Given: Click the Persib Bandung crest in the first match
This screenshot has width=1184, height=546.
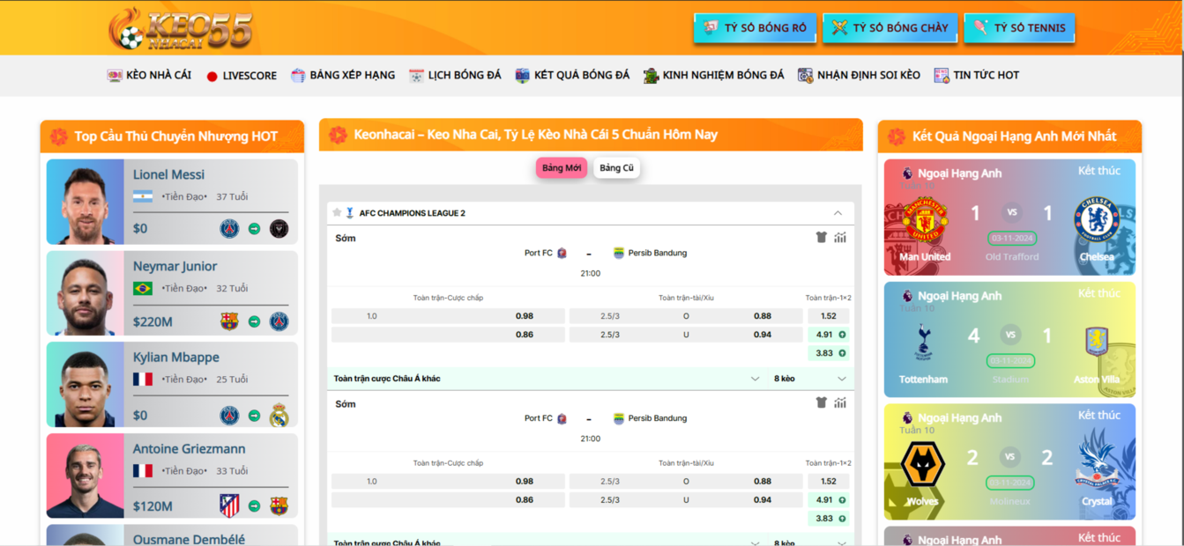Looking at the screenshot, I should click(x=619, y=253).
